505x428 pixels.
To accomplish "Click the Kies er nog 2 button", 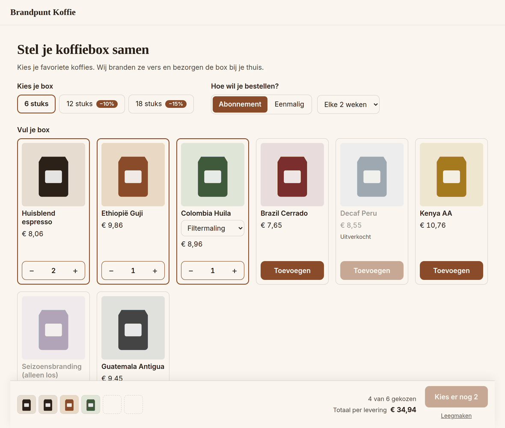I will [x=456, y=397].
